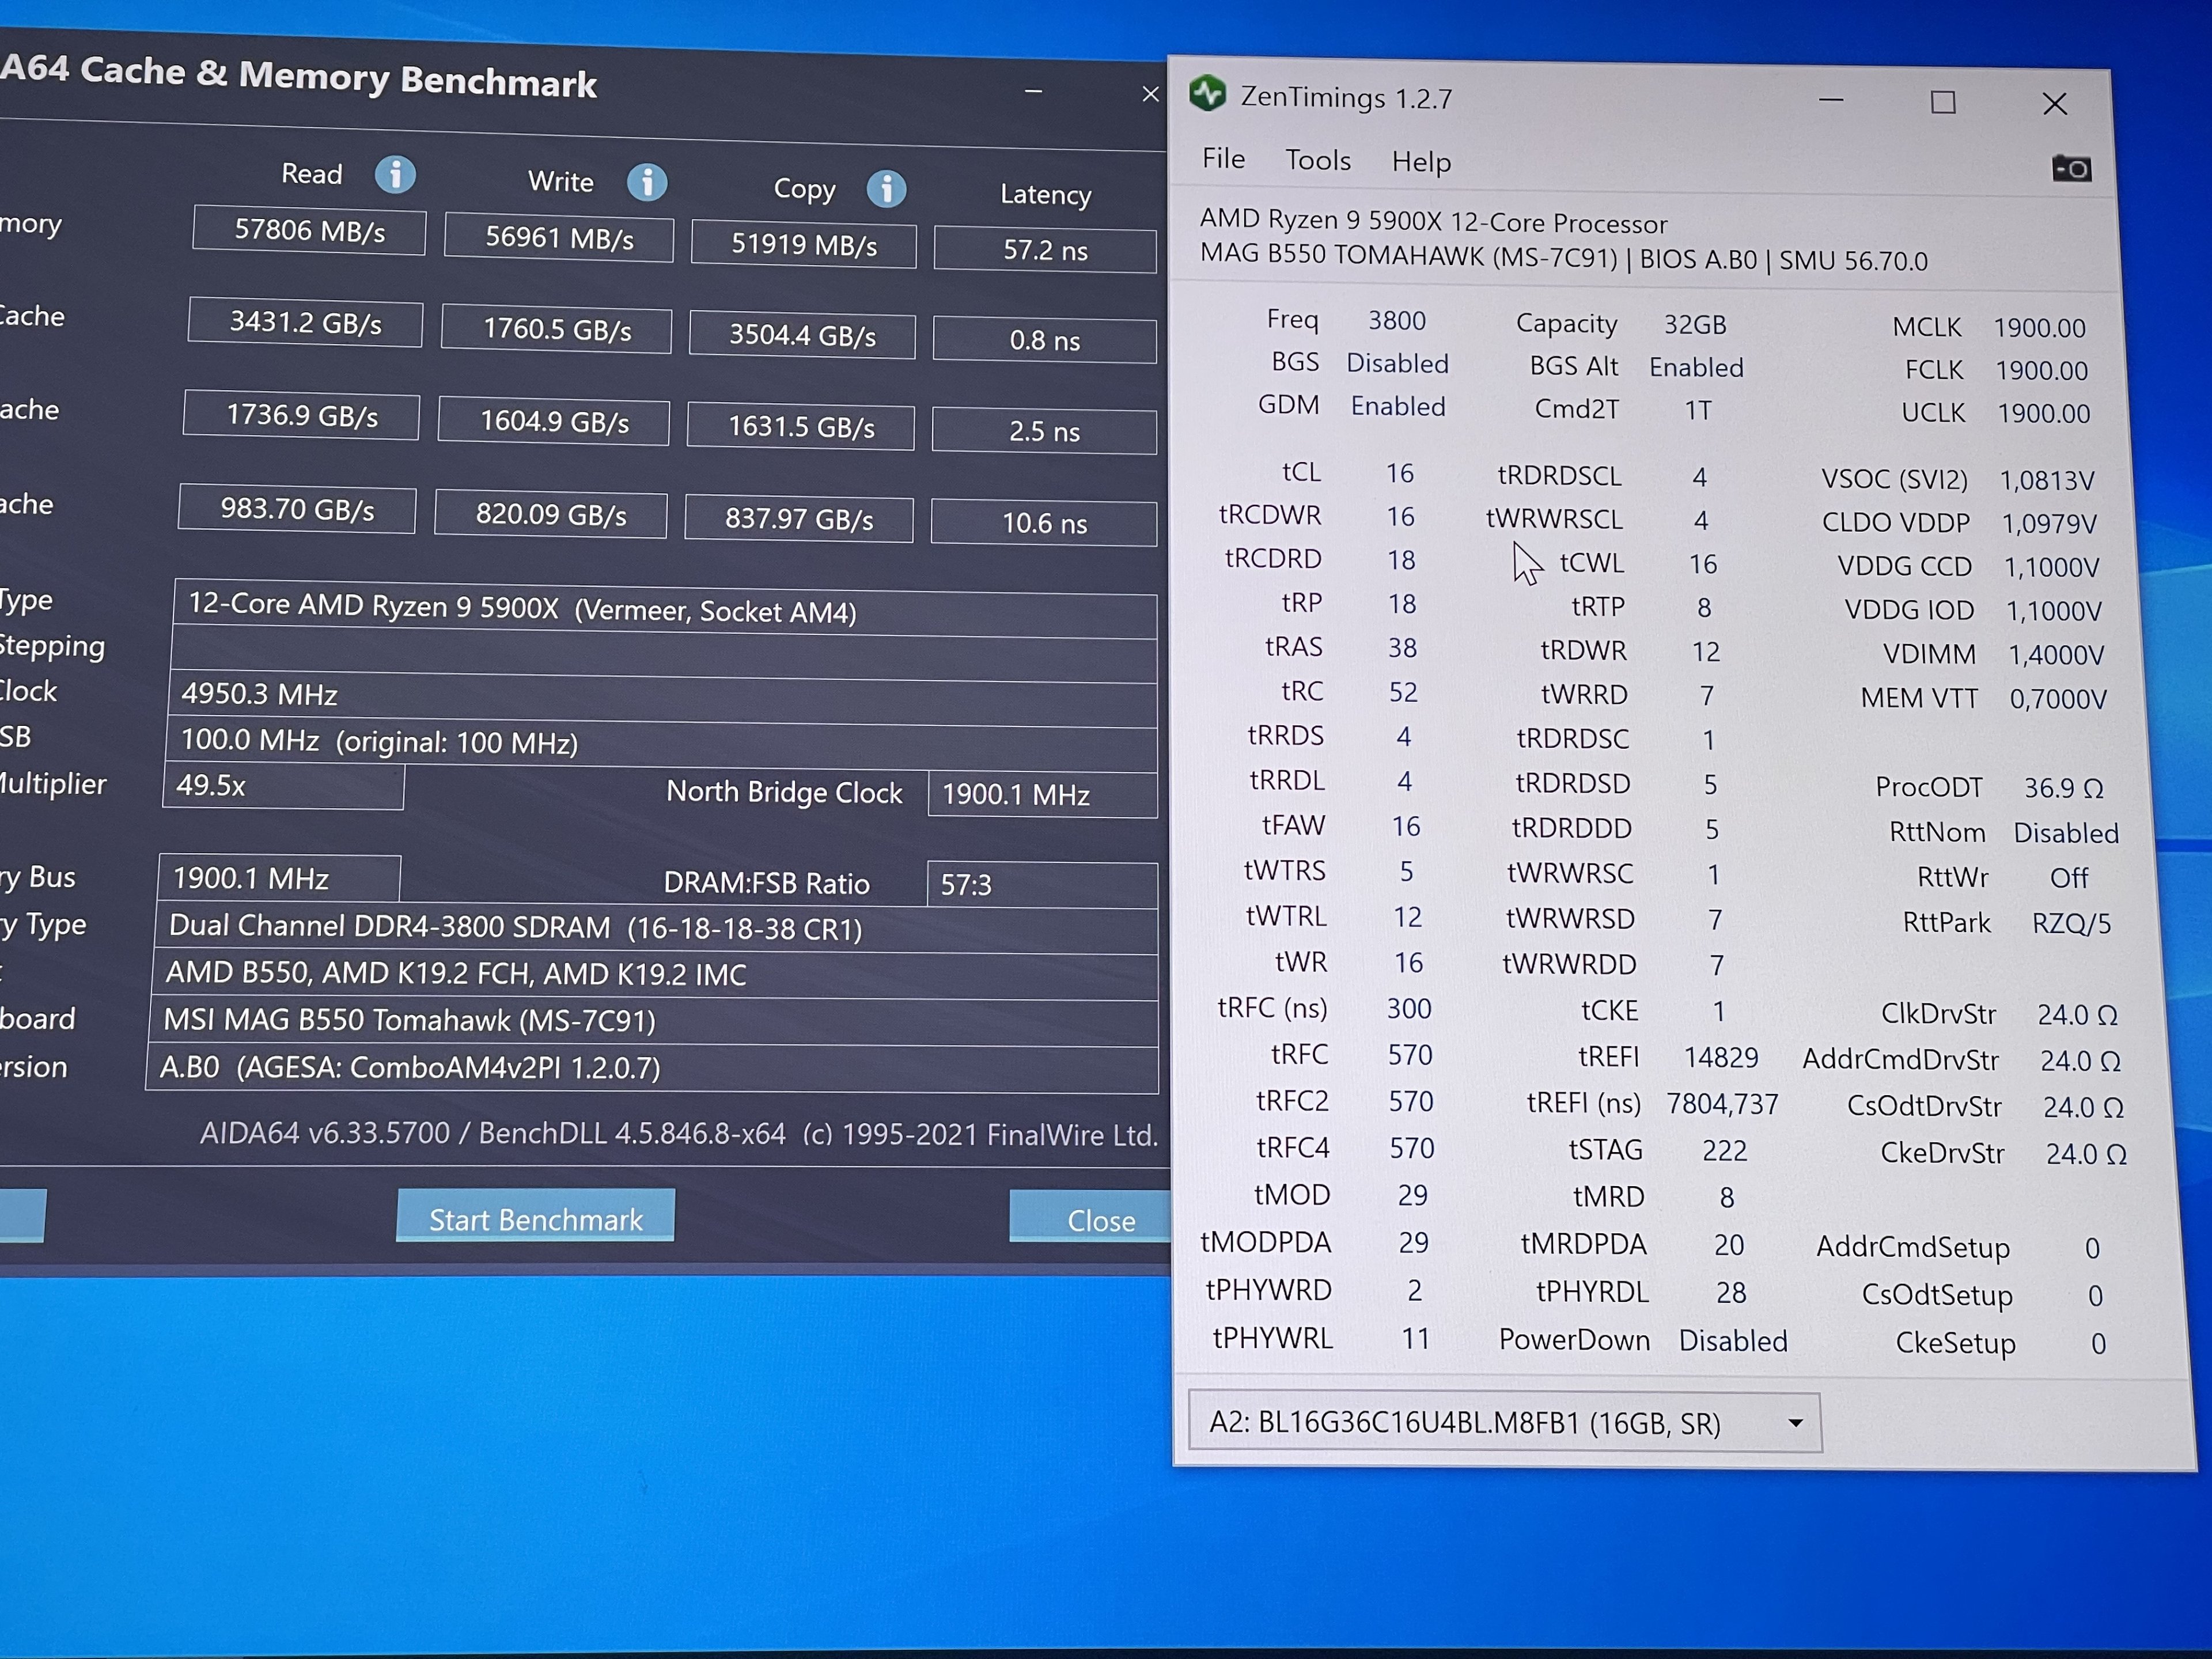Click the ZenTimings app logo icon
This screenshot has height=1659, width=2212.
tap(1208, 94)
